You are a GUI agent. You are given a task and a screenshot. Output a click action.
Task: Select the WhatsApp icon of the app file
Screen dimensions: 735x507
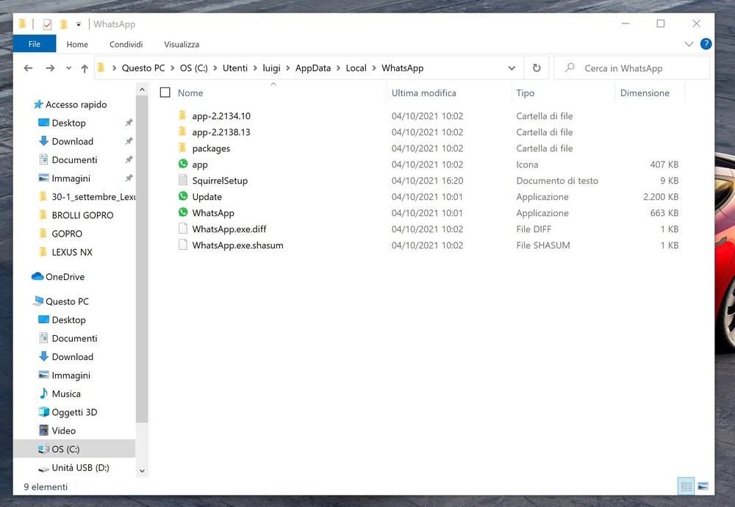pyautogui.click(x=183, y=164)
